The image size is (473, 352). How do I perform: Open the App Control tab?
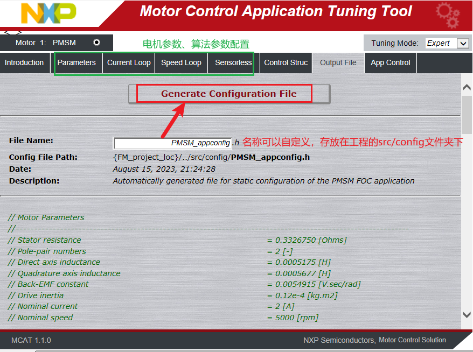tap(391, 62)
